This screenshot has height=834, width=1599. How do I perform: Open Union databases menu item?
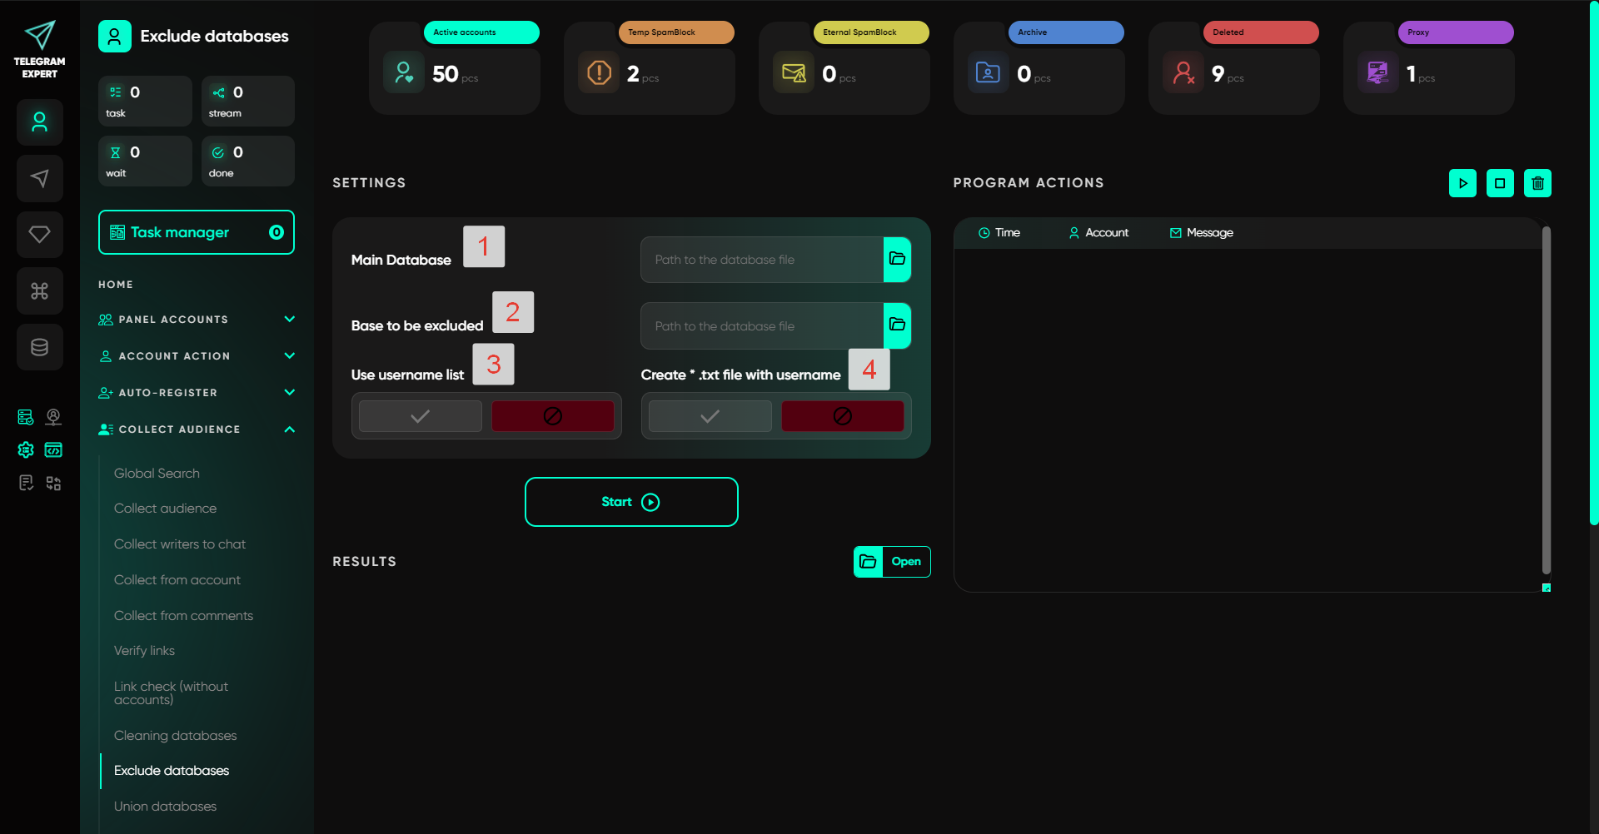(x=165, y=807)
